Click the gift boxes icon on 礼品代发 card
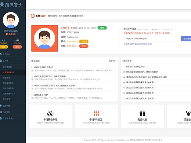The width and height of the screenshot is (191, 143). (x=143, y=113)
